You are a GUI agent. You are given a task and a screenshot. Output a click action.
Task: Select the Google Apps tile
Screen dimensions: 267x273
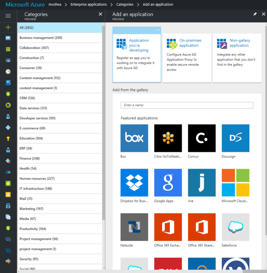pyautogui.click(x=168, y=183)
